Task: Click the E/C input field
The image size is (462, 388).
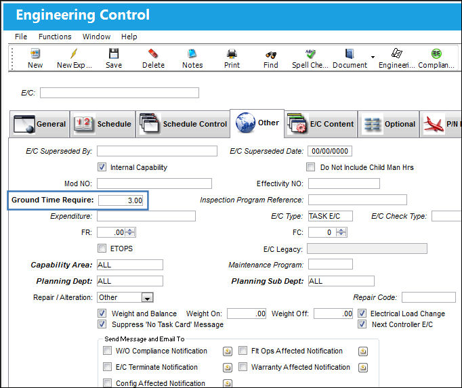Action: coord(119,93)
